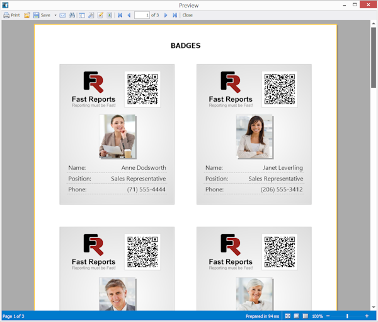The width and height of the screenshot is (378, 322).
Task: Click the QR code on Anne Dodsworth's badge
Action: click(x=142, y=89)
